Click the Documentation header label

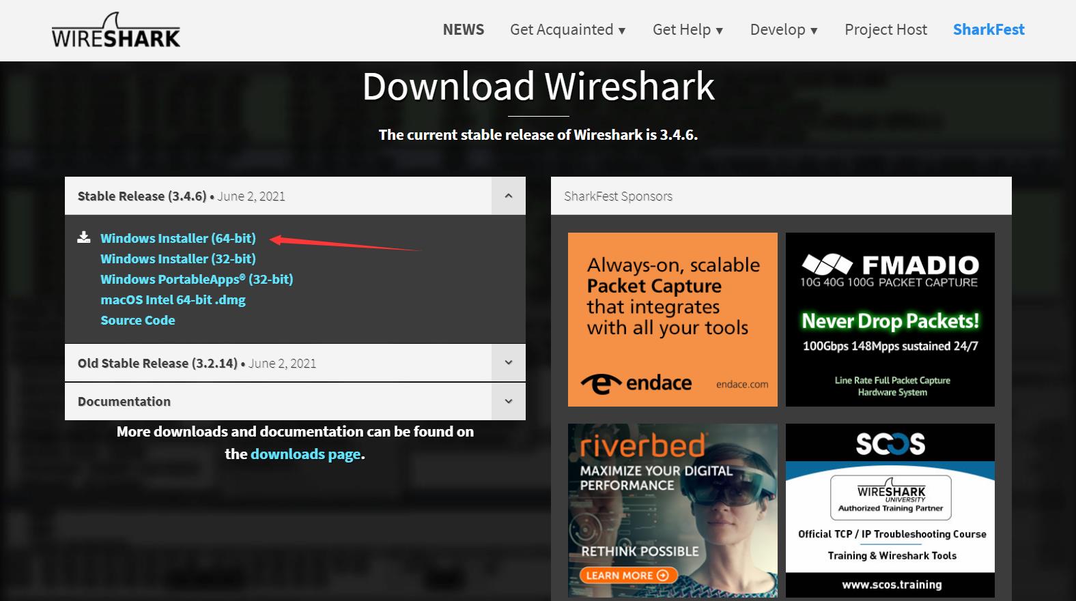(x=124, y=401)
